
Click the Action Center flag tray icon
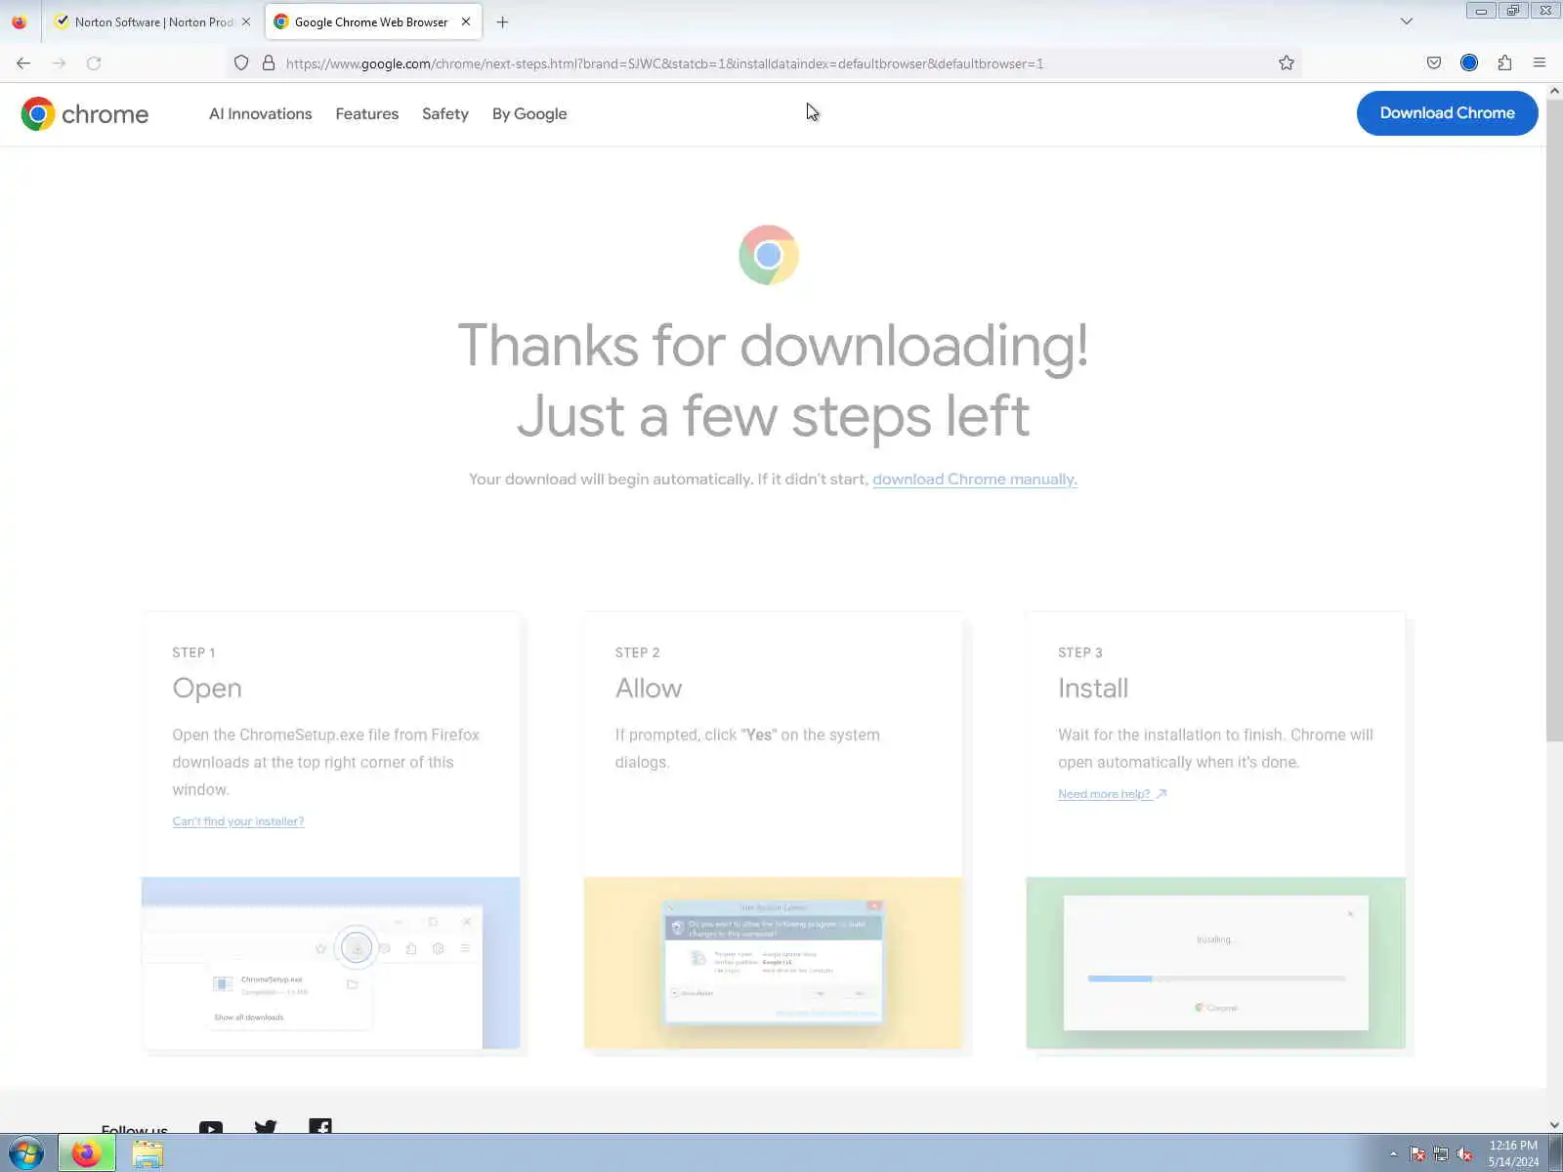tap(1417, 1153)
